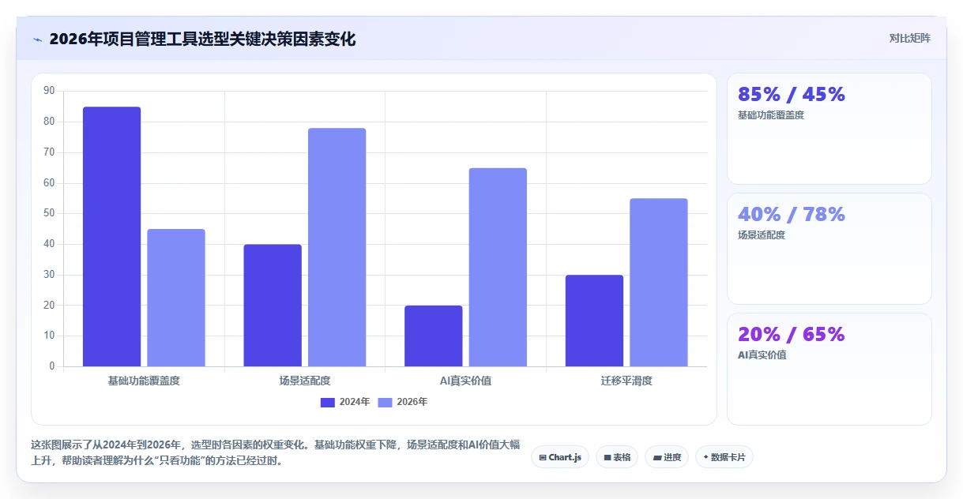Click the 对比矩阵 label in the header
The height and width of the screenshot is (499, 963).
pyautogui.click(x=910, y=38)
